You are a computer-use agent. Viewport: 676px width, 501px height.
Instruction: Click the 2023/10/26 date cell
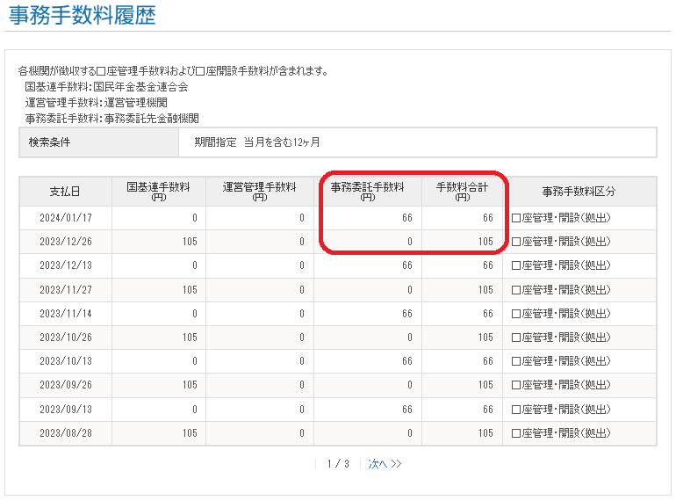coord(65,338)
